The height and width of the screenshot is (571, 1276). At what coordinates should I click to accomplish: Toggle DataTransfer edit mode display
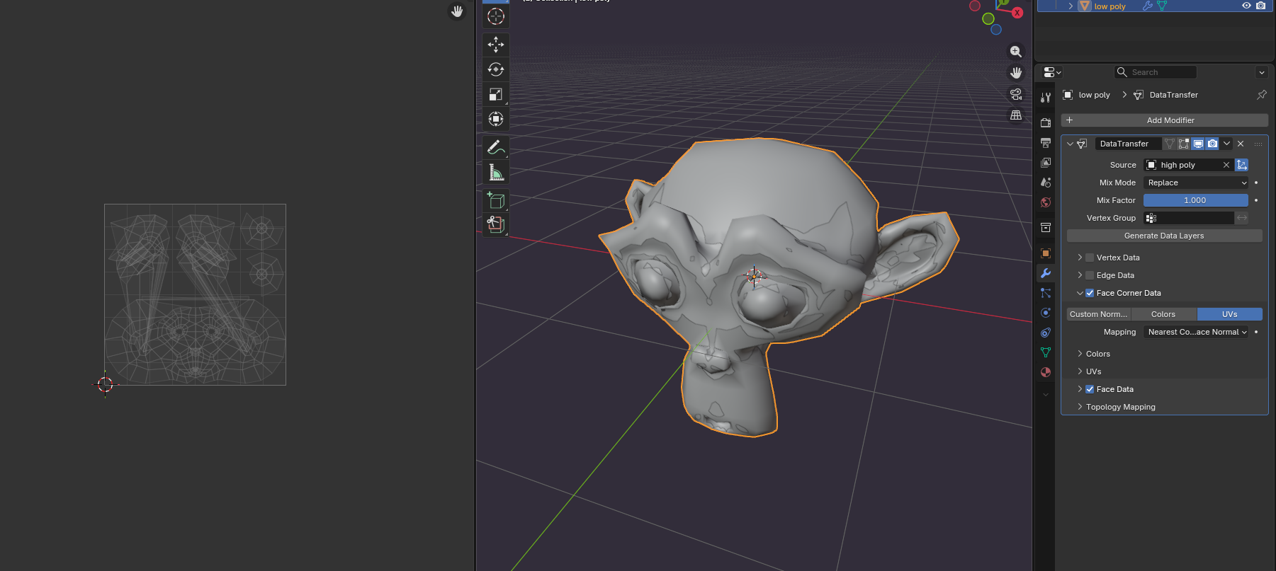(1184, 144)
